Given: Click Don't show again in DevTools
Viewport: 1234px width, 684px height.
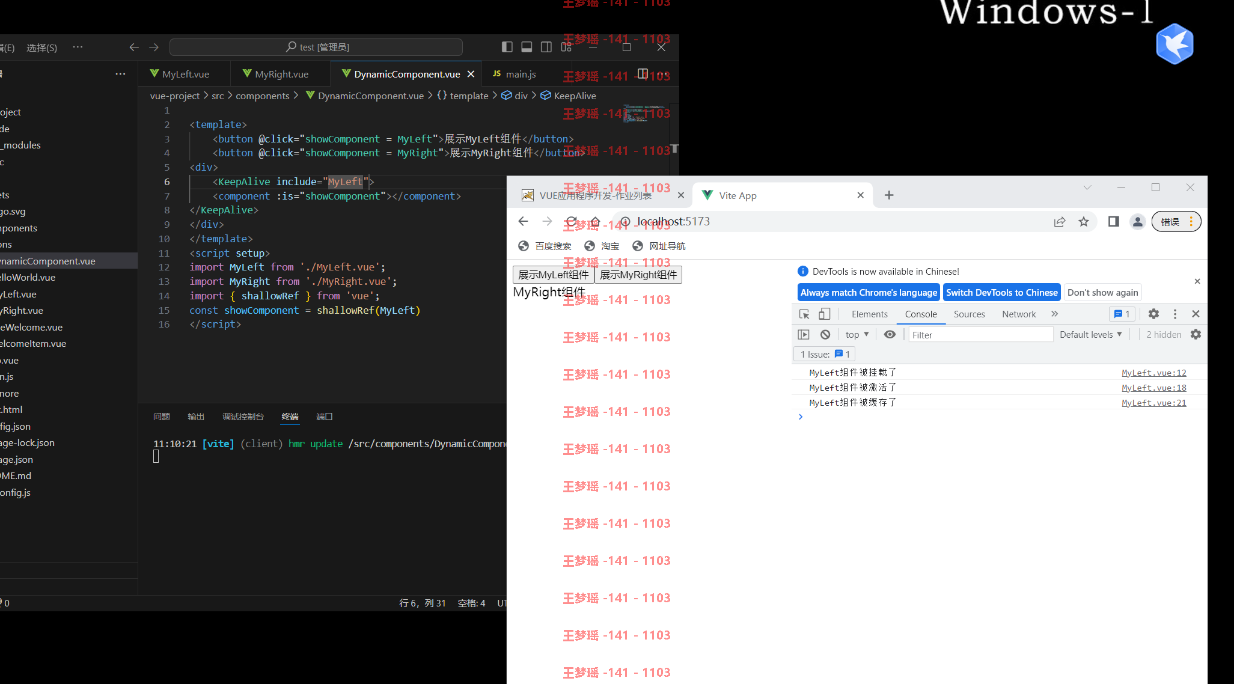Looking at the screenshot, I should (x=1102, y=293).
